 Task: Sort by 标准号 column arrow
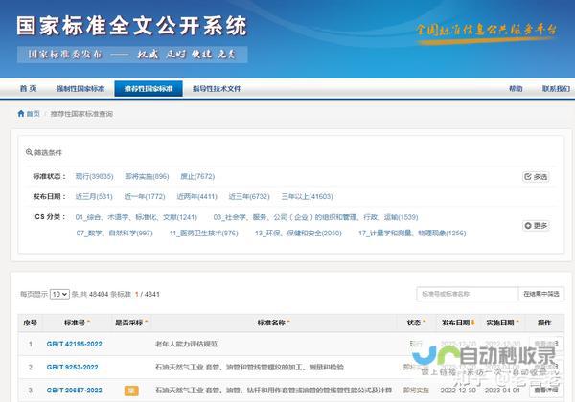click(88, 322)
